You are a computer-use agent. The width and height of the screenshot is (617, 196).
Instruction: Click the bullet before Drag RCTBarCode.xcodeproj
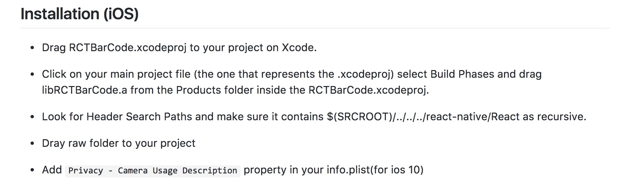tap(32, 48)
